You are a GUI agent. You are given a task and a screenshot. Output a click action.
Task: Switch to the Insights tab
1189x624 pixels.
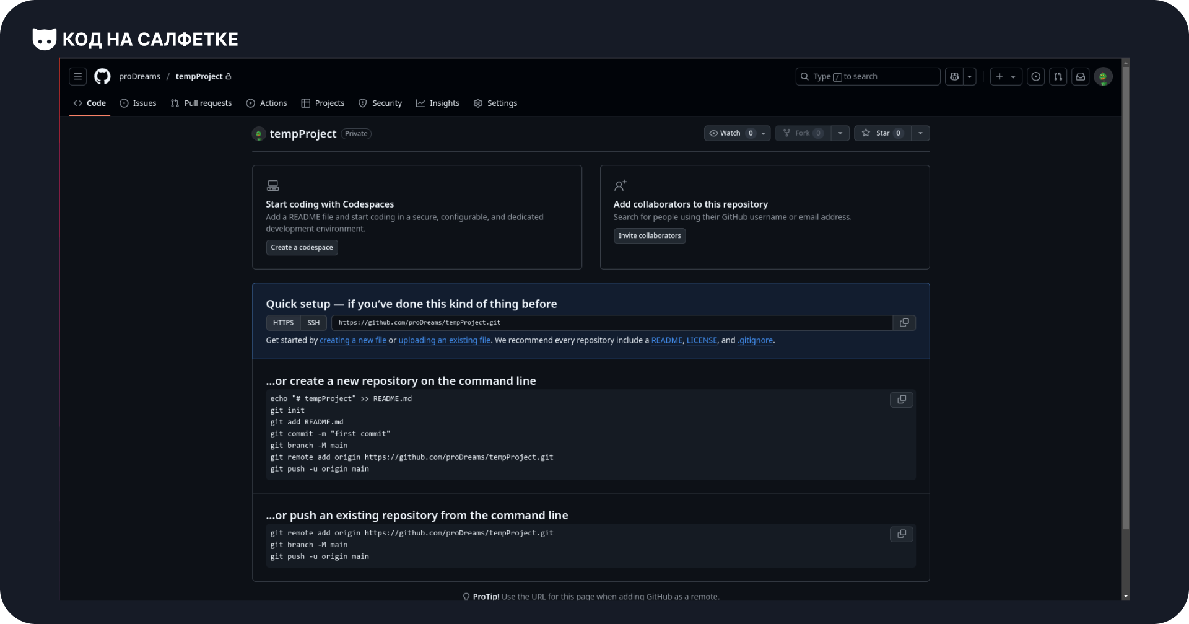click(x=438, y=103)
